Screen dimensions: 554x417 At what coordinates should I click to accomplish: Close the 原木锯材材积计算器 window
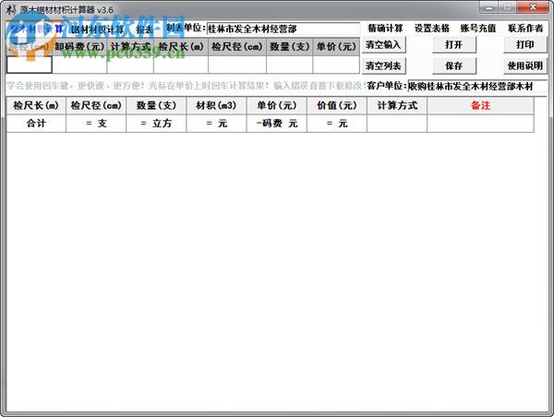(x=533, y=7)
